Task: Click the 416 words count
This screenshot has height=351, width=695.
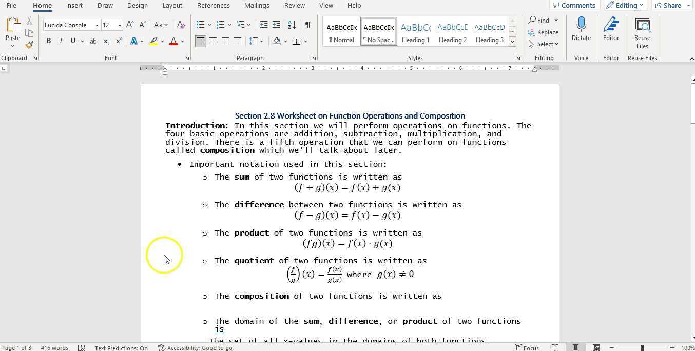Action: (54, 348)
